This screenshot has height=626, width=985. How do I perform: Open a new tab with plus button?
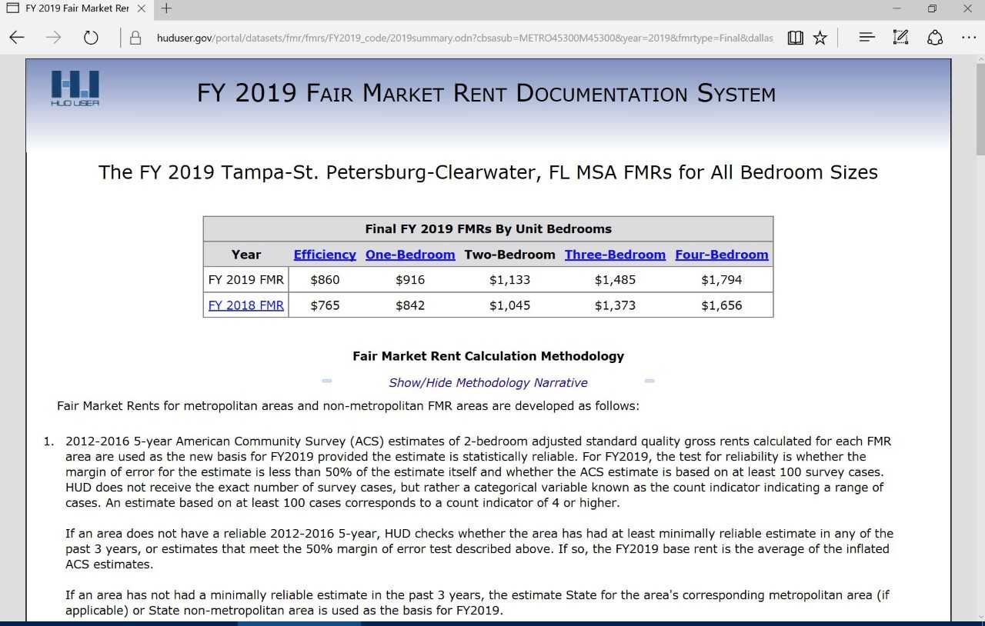(x=166, y=8)
